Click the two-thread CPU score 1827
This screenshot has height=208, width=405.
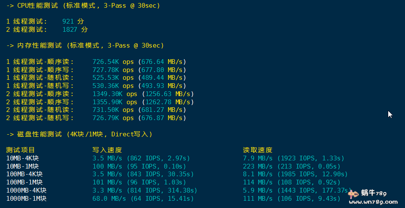point(70,30)
